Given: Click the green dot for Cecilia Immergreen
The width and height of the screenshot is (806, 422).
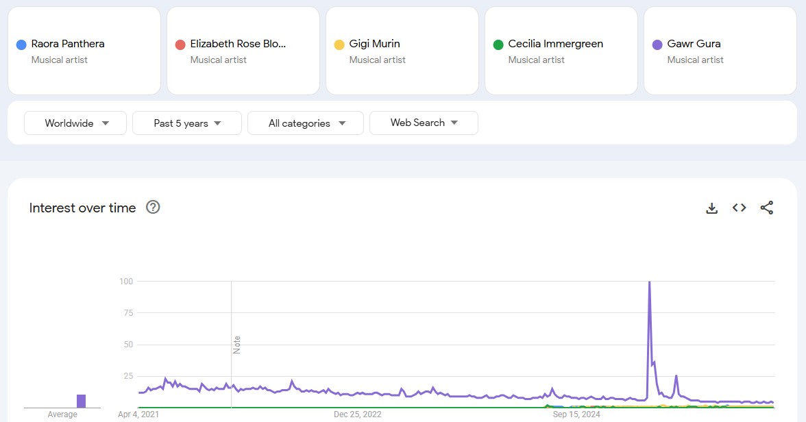Looking at the screenshot, I should (498, 45).
